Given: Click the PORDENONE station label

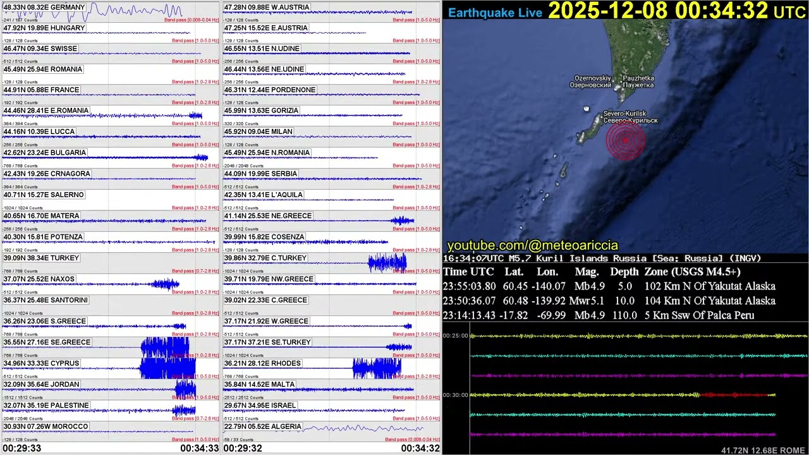Looking at the screenshot, I should 270,90.
